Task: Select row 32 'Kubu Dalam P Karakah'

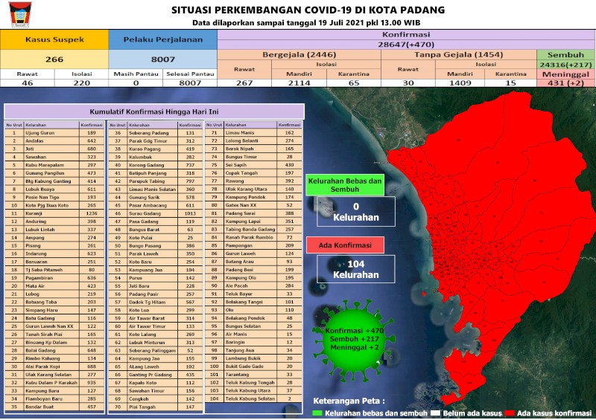Action: tap(54, 382)
